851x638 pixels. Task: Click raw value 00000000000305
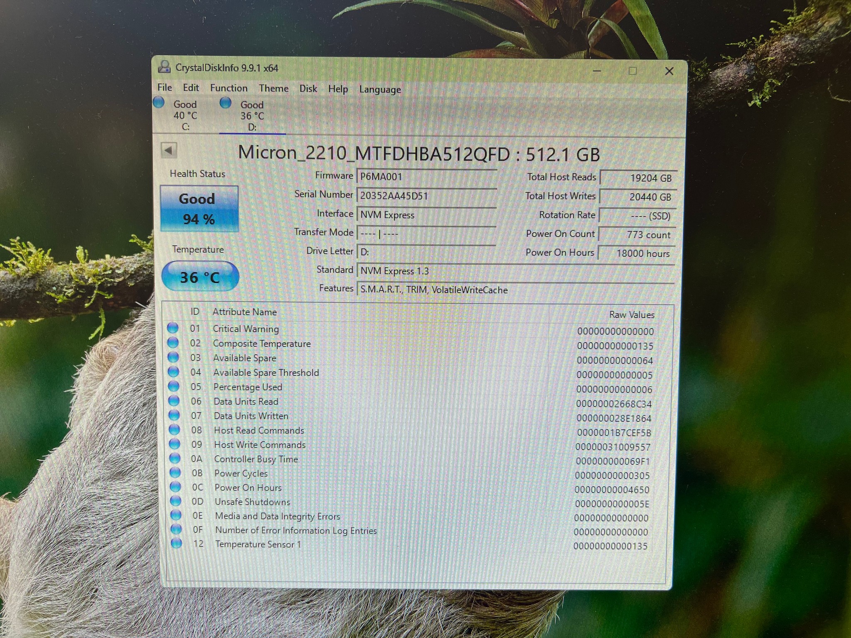[x=612, y=475]
